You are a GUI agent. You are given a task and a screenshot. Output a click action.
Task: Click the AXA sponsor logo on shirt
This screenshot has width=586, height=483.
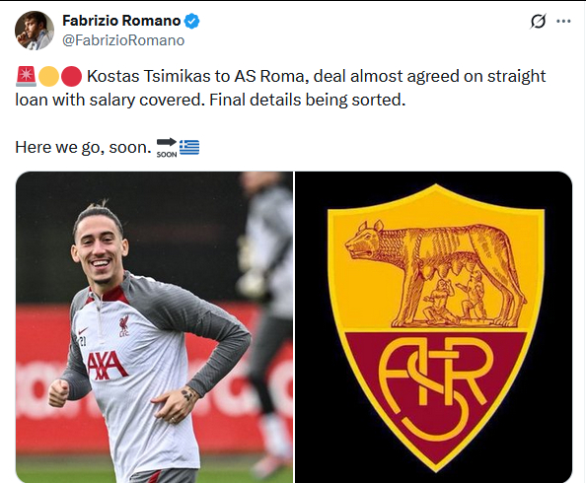(x=107, y=366)
